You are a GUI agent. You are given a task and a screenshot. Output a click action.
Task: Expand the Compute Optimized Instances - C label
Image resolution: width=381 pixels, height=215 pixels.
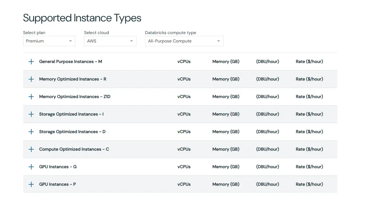[74, 150]
